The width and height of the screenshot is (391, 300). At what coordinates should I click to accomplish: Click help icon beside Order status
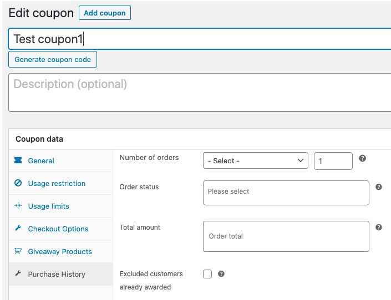pyautogui.click(x=379, y=187)
